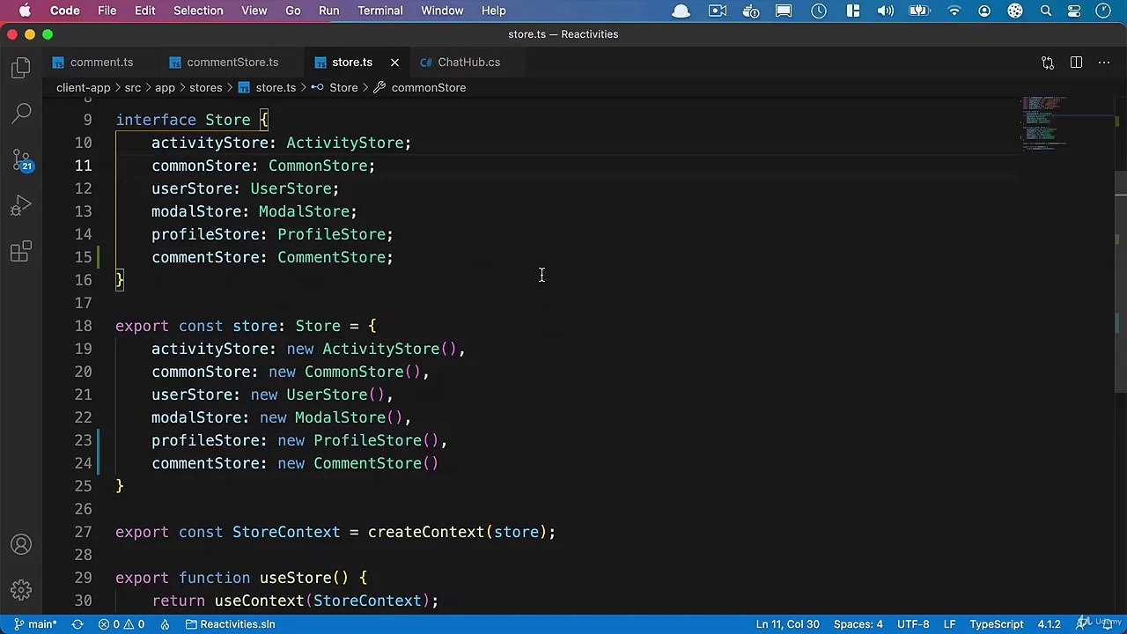The height and width of the screenshot is (634, 1127).
Task: Click the Reactivities.sln project status item
Action: [x=230, y=624]
